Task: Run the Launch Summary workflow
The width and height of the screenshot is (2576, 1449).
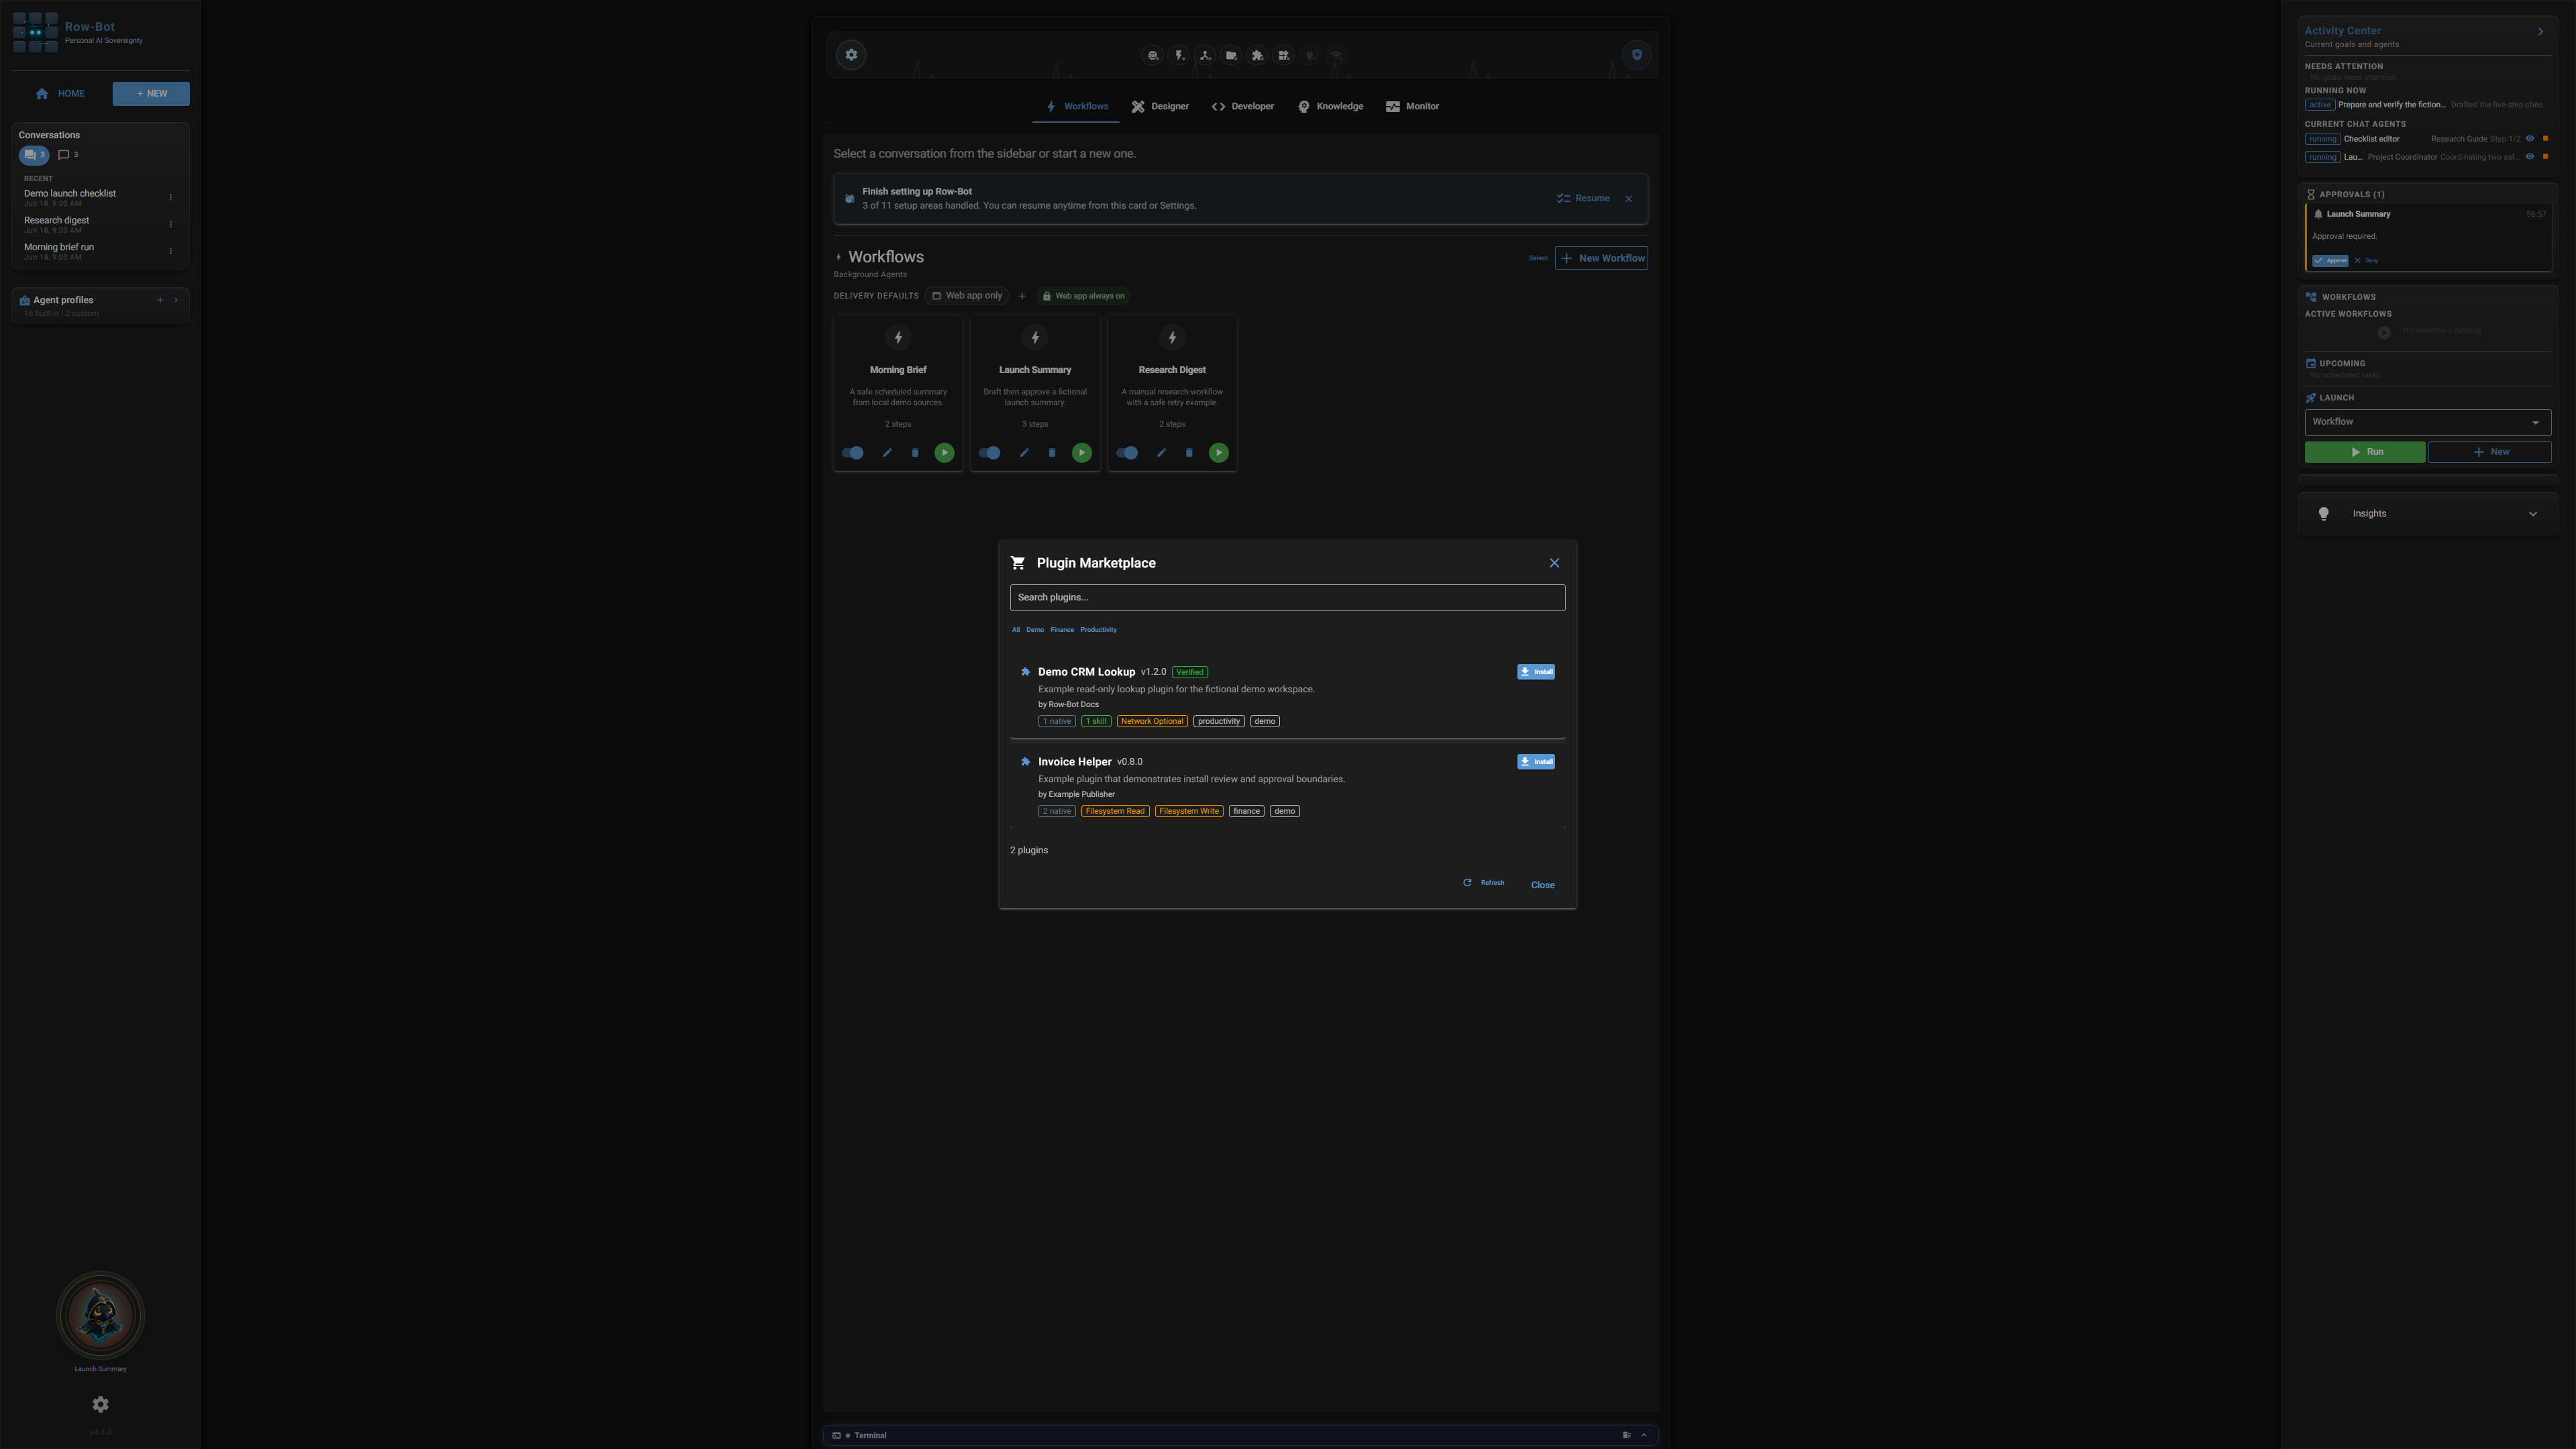Action: coord(1081,453)
